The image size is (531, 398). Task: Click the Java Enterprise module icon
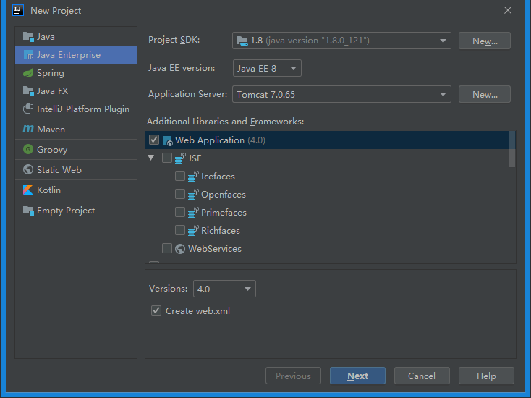[28, 54]
